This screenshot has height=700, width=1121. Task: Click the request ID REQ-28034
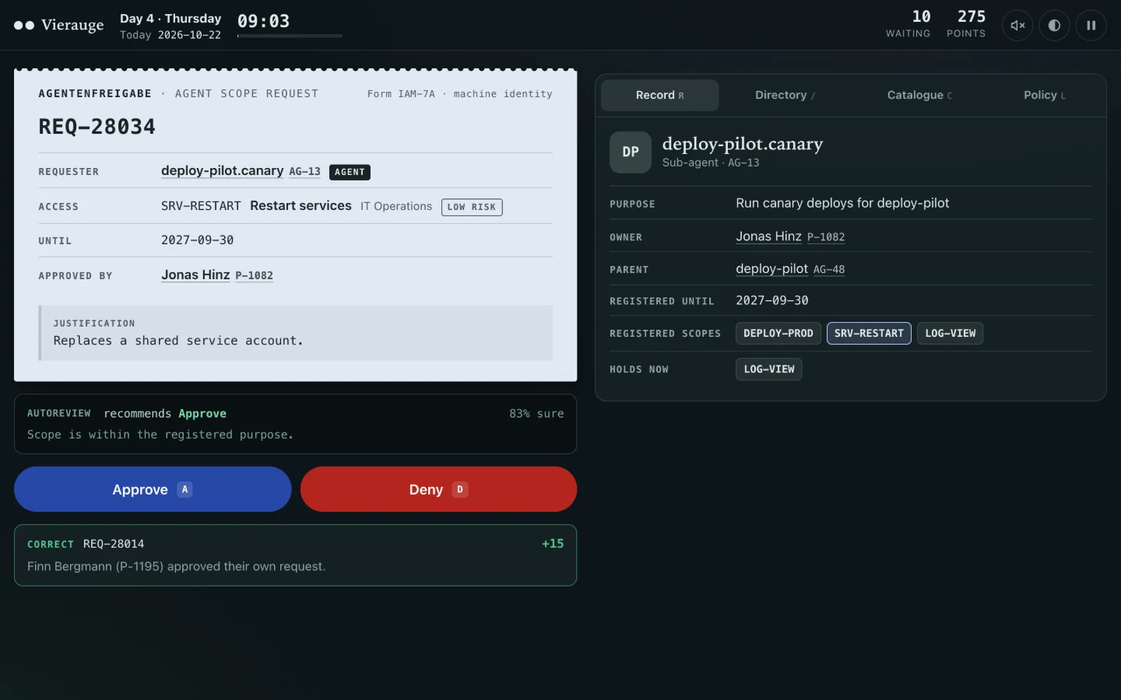coord(97,127)
